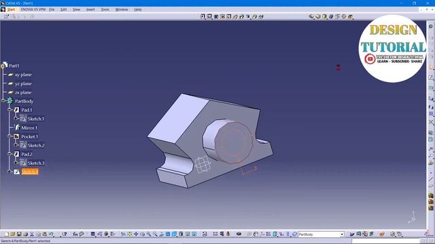
Task: Open the File menu
Action: pos(52,9)
